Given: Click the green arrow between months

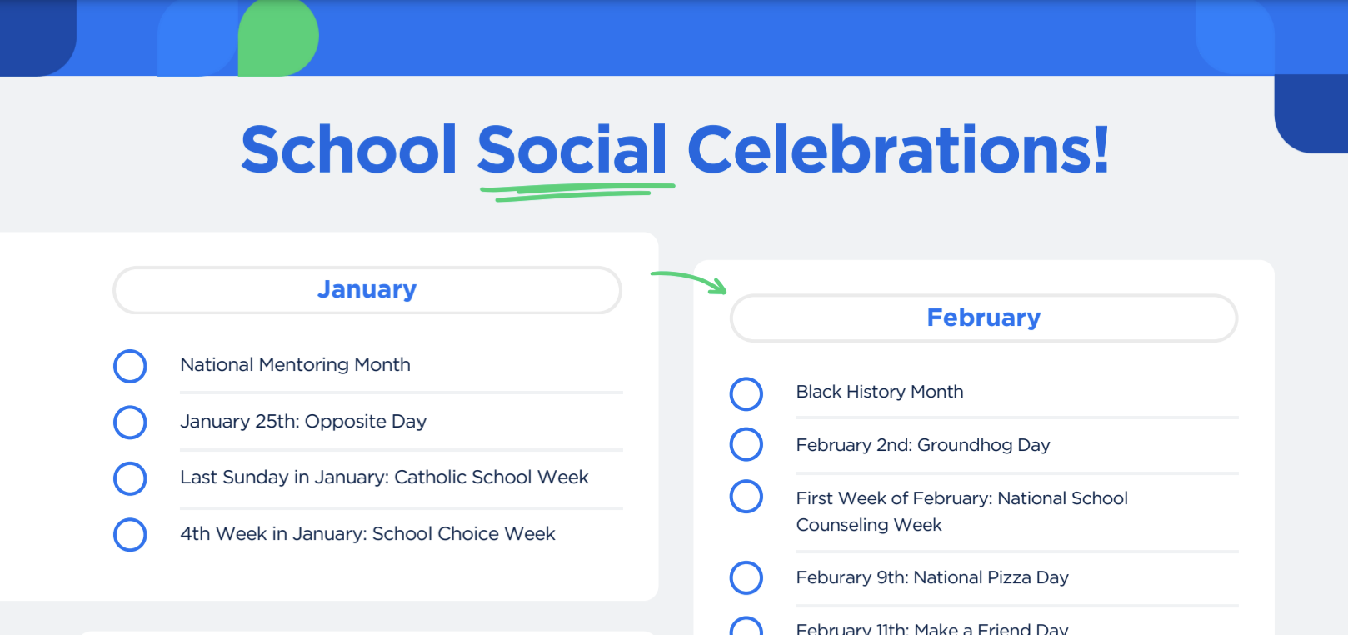Looking at the screenshot, I should coord(686,280).
